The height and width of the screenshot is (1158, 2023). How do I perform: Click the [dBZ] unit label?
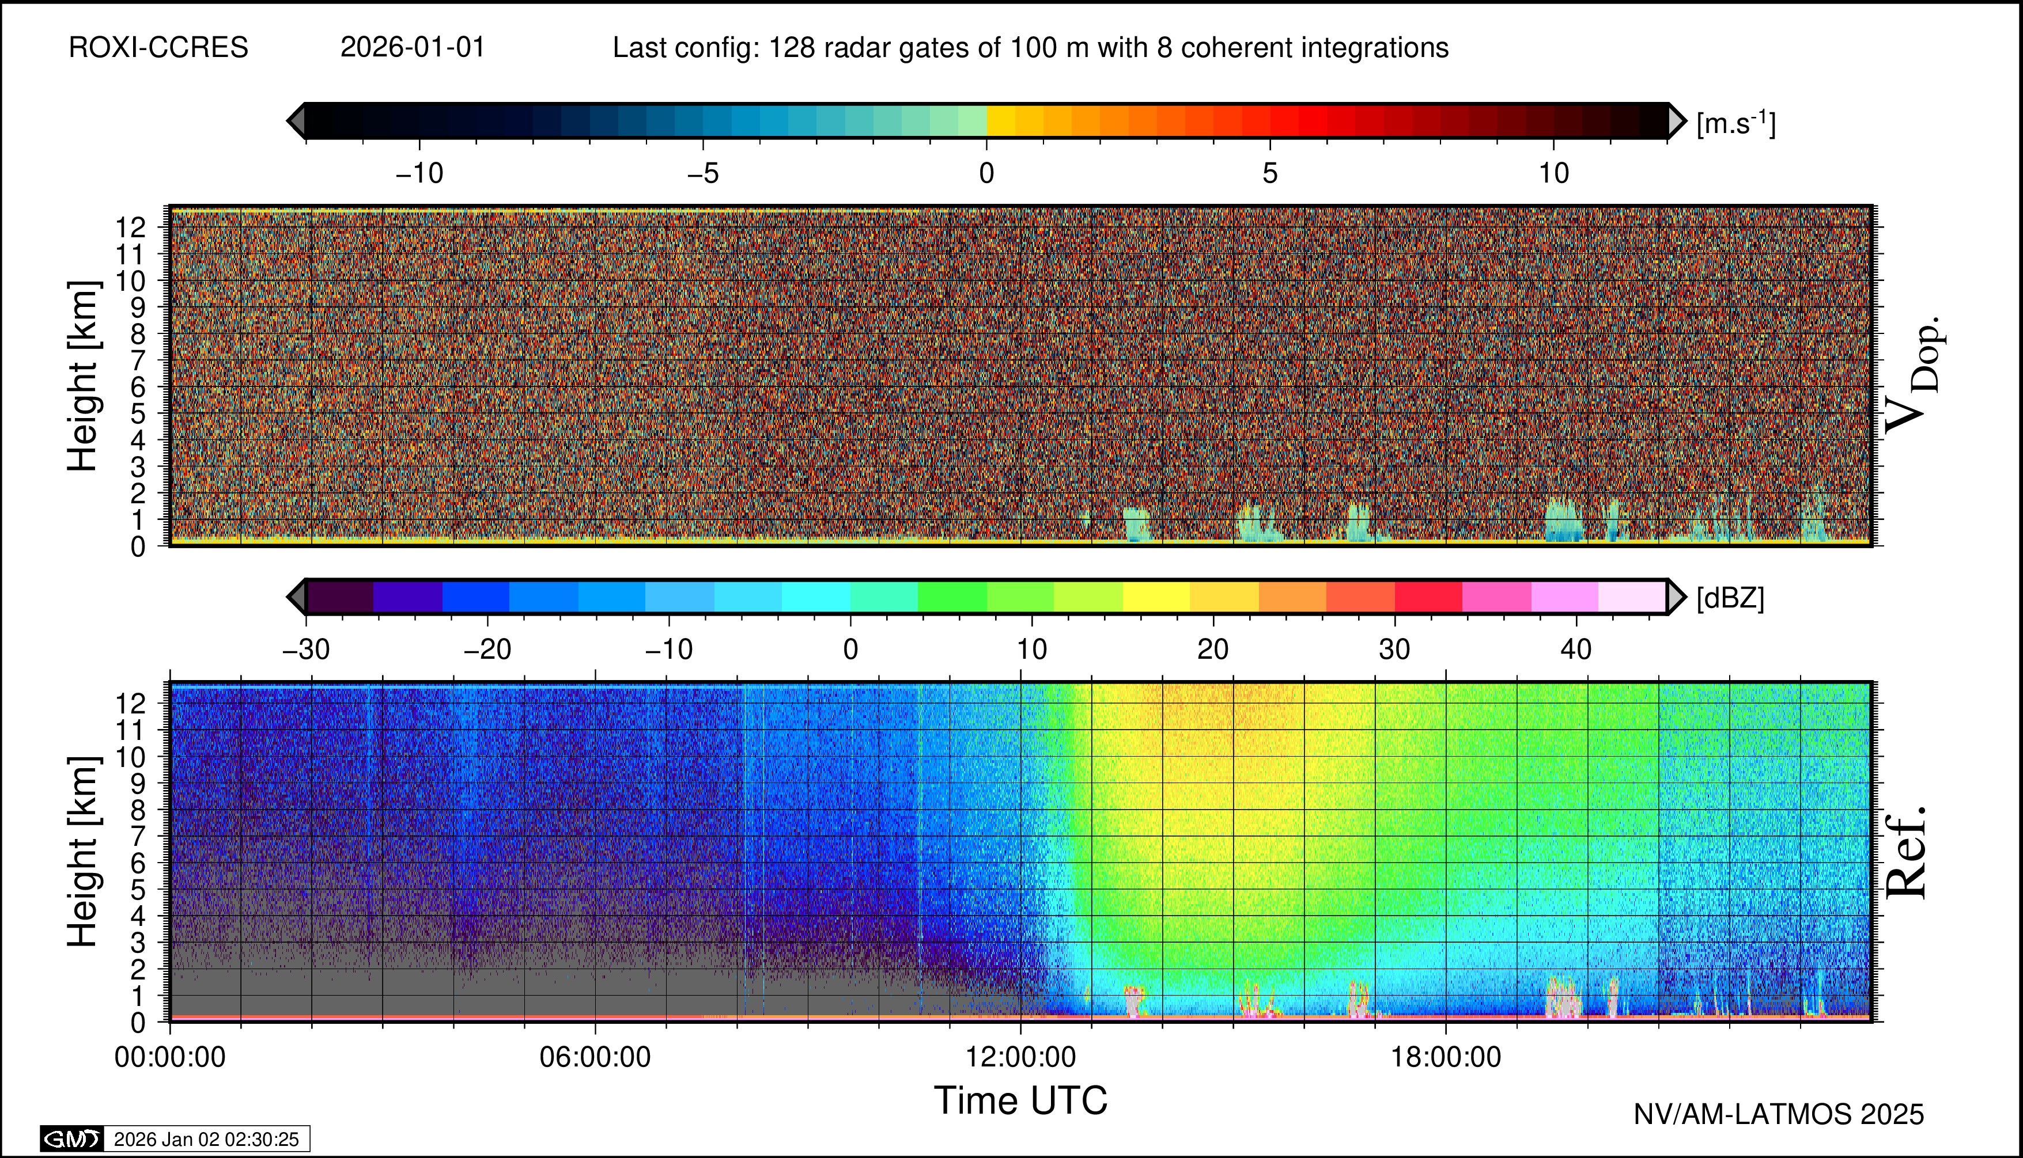1730,598
